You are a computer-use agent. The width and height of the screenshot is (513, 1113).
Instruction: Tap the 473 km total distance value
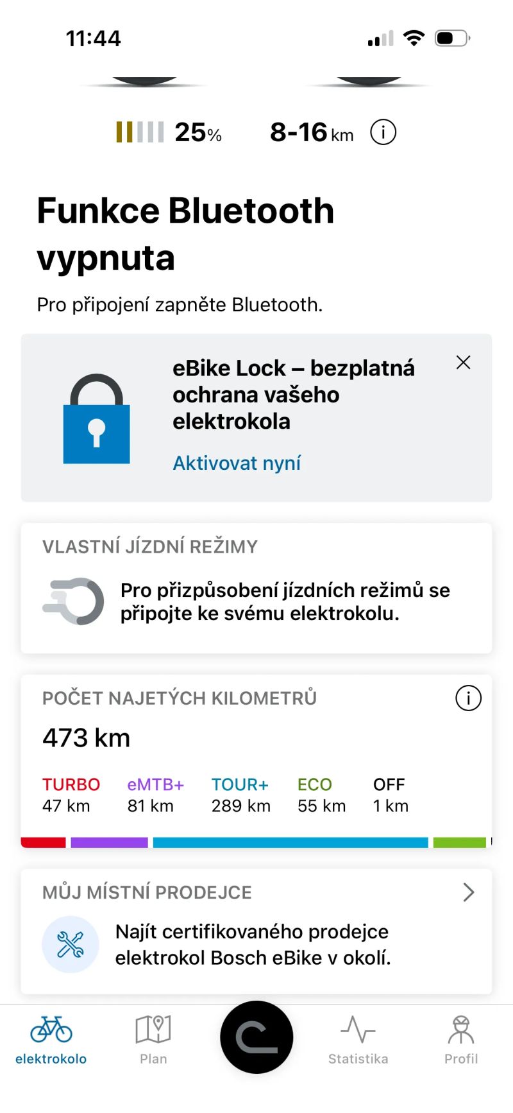(87, 738)
